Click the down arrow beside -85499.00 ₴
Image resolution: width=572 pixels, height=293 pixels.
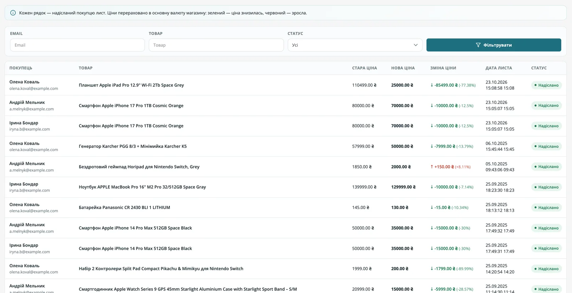coord(432,85)
